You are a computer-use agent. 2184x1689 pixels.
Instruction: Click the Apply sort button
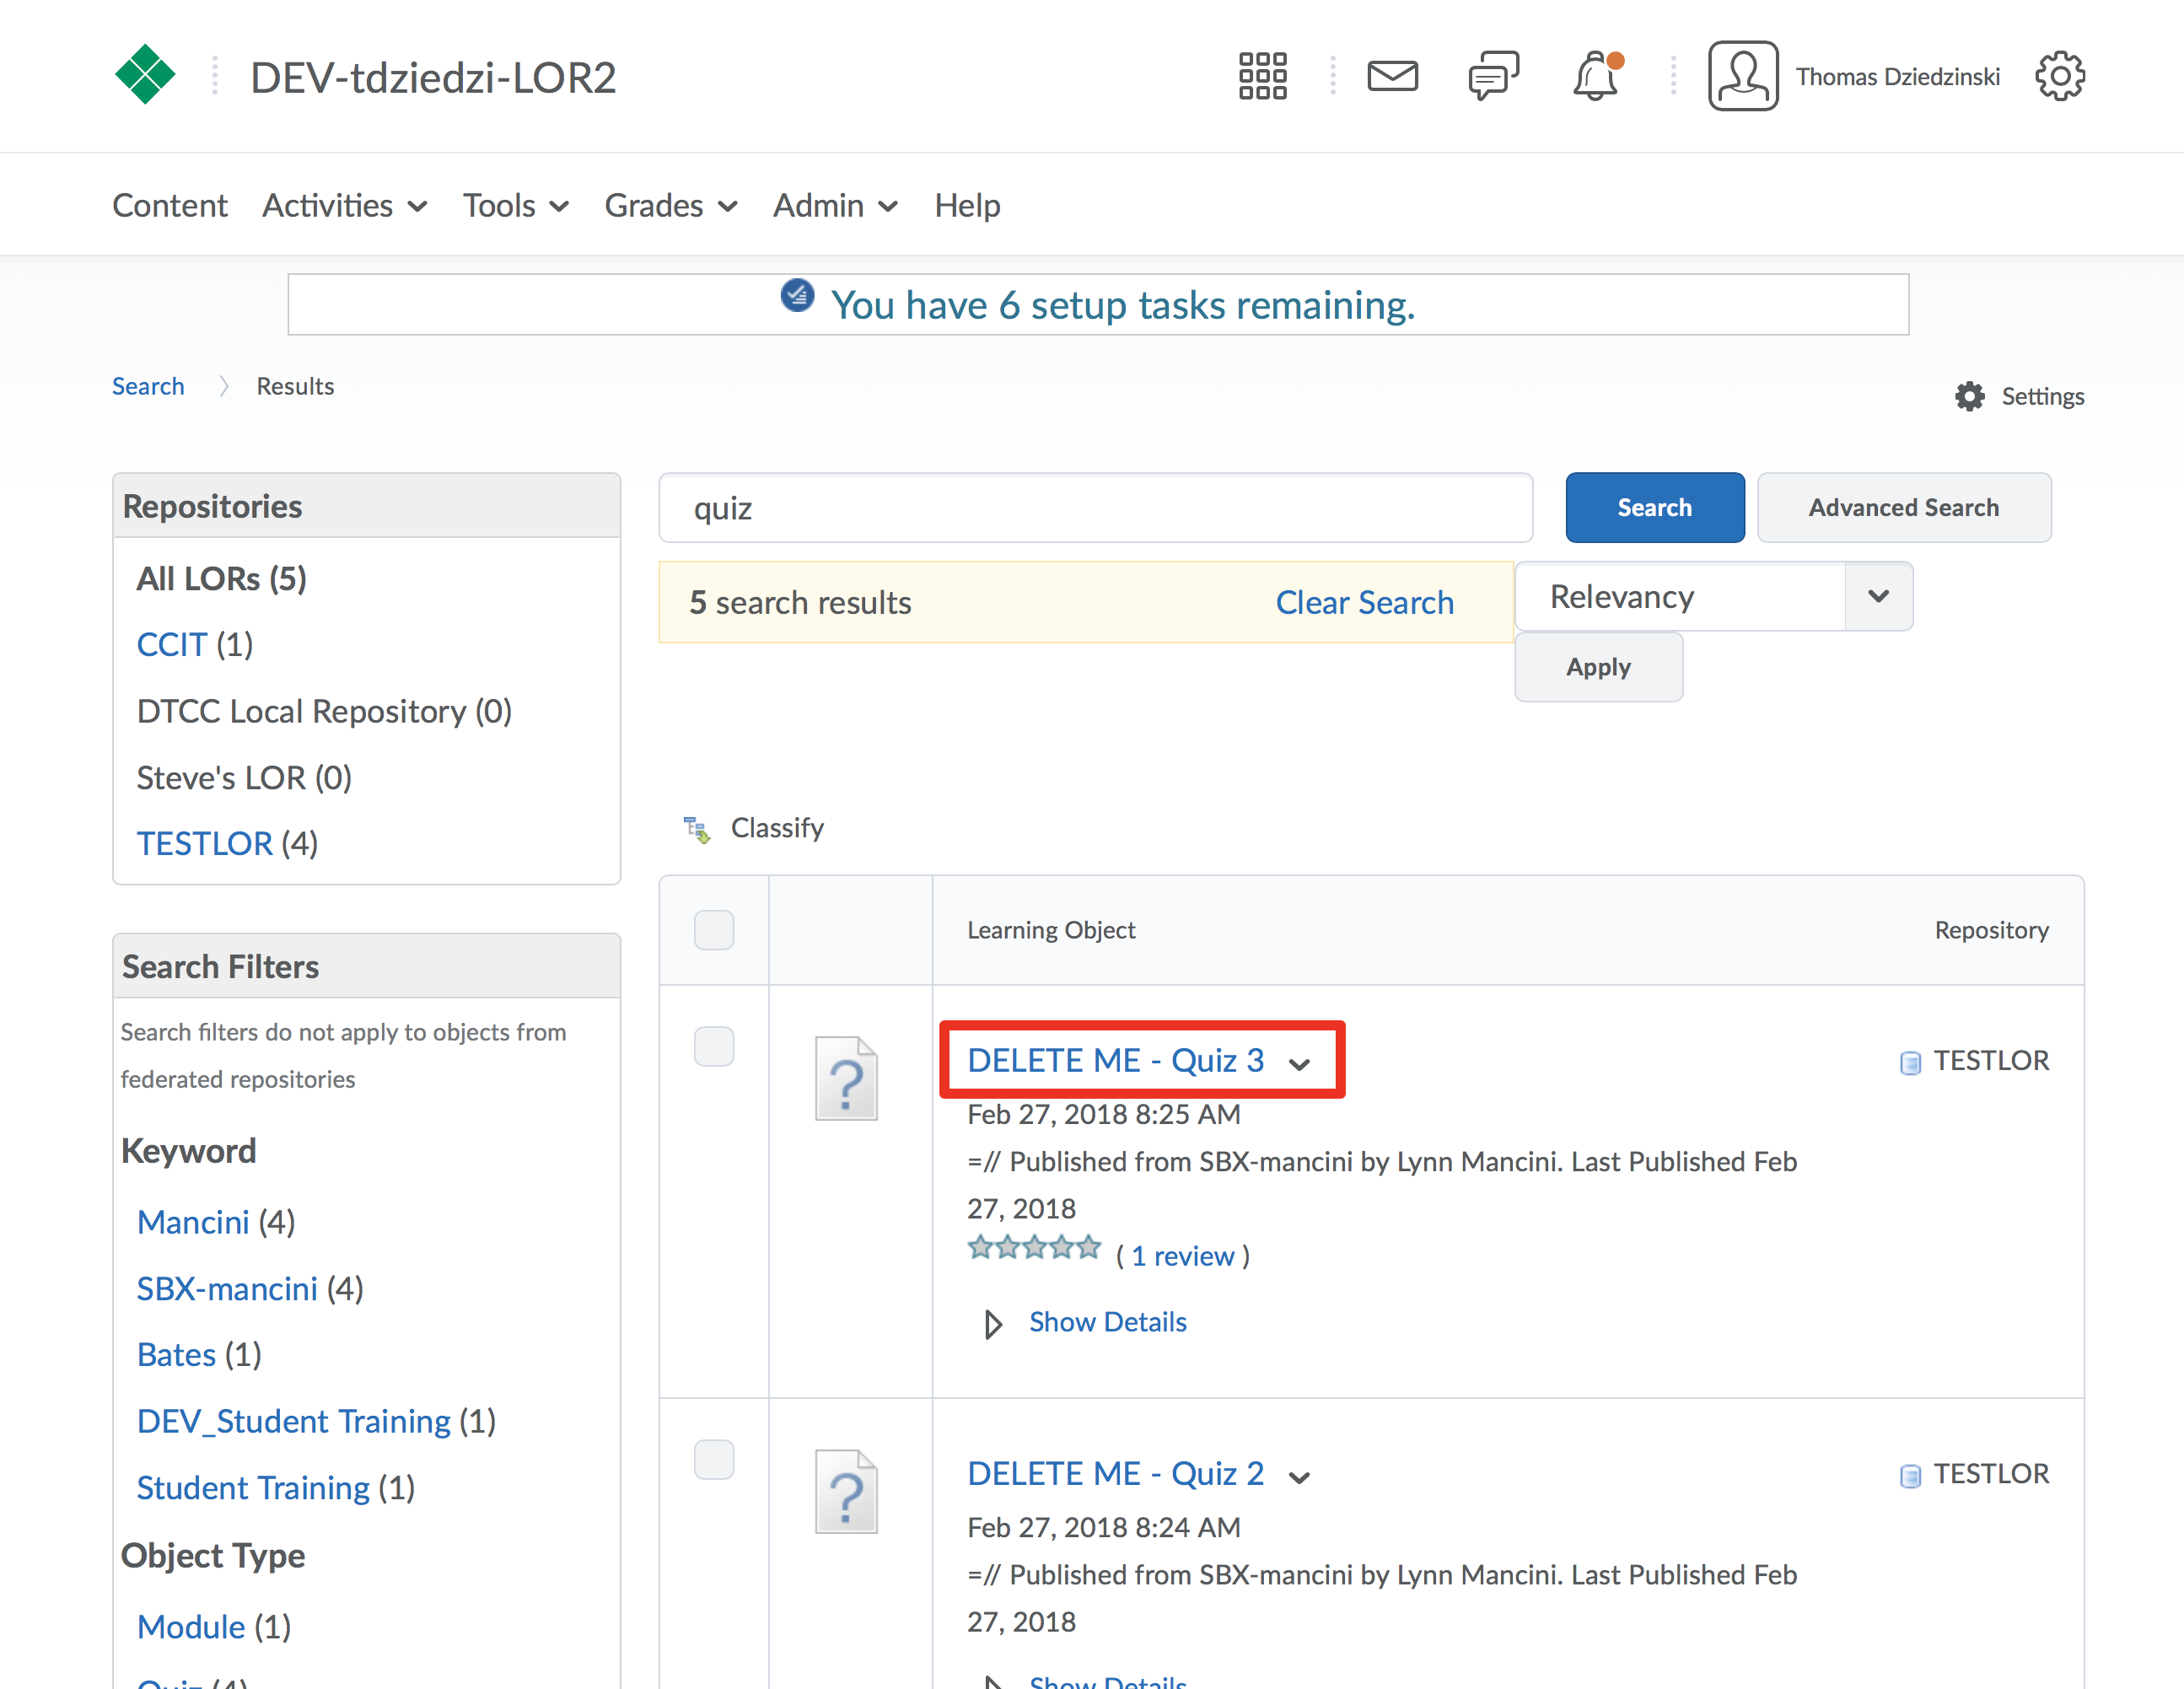coord(1598,667)
